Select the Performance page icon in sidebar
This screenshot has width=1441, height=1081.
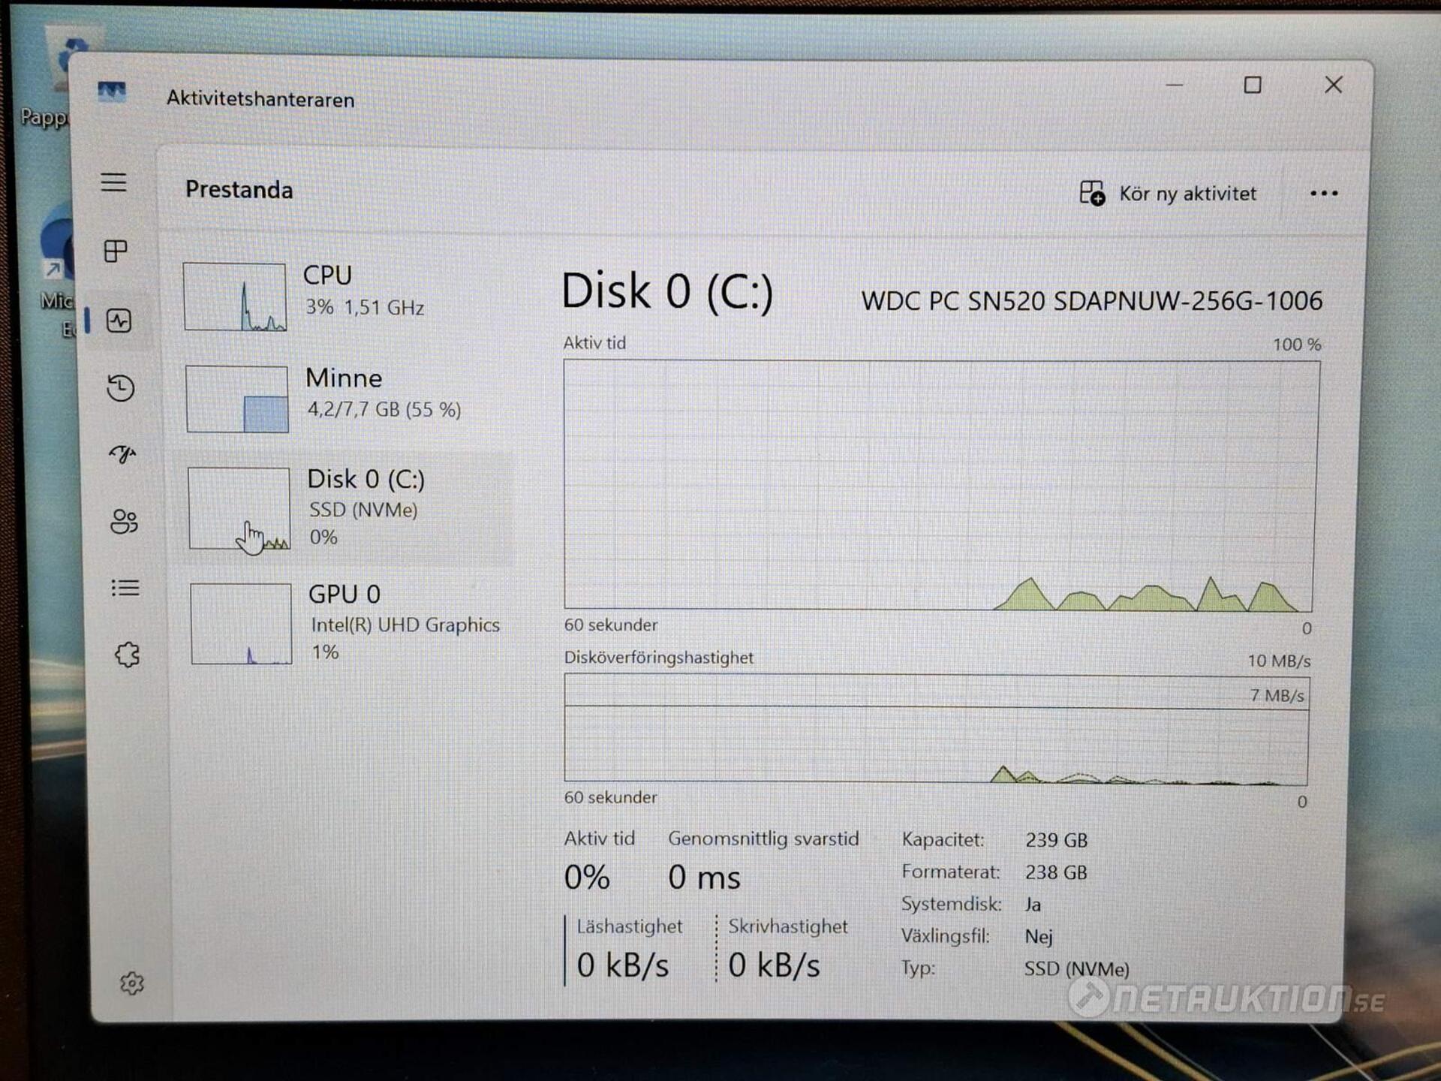tap(119, 321)
